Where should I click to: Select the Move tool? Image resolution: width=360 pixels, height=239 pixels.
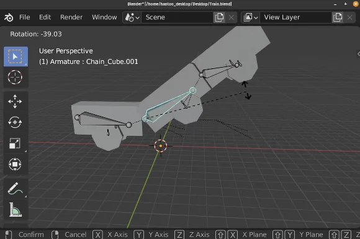pyautogui.click(x=16, y=101)
